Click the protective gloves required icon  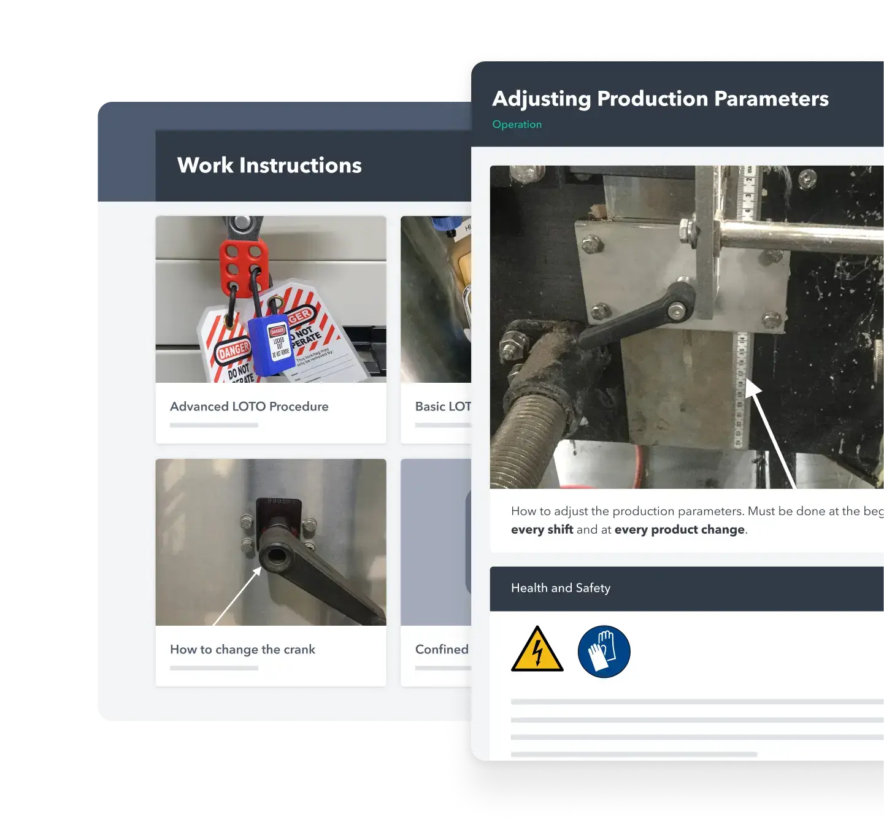click(x=604, y=651)
